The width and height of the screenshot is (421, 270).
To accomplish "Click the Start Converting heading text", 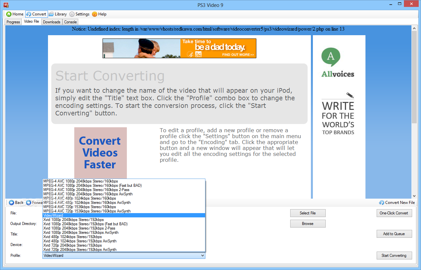I will coord(110,76).
